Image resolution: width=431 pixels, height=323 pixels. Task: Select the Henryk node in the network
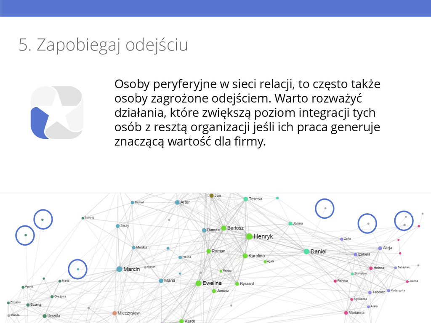[249, 236]
